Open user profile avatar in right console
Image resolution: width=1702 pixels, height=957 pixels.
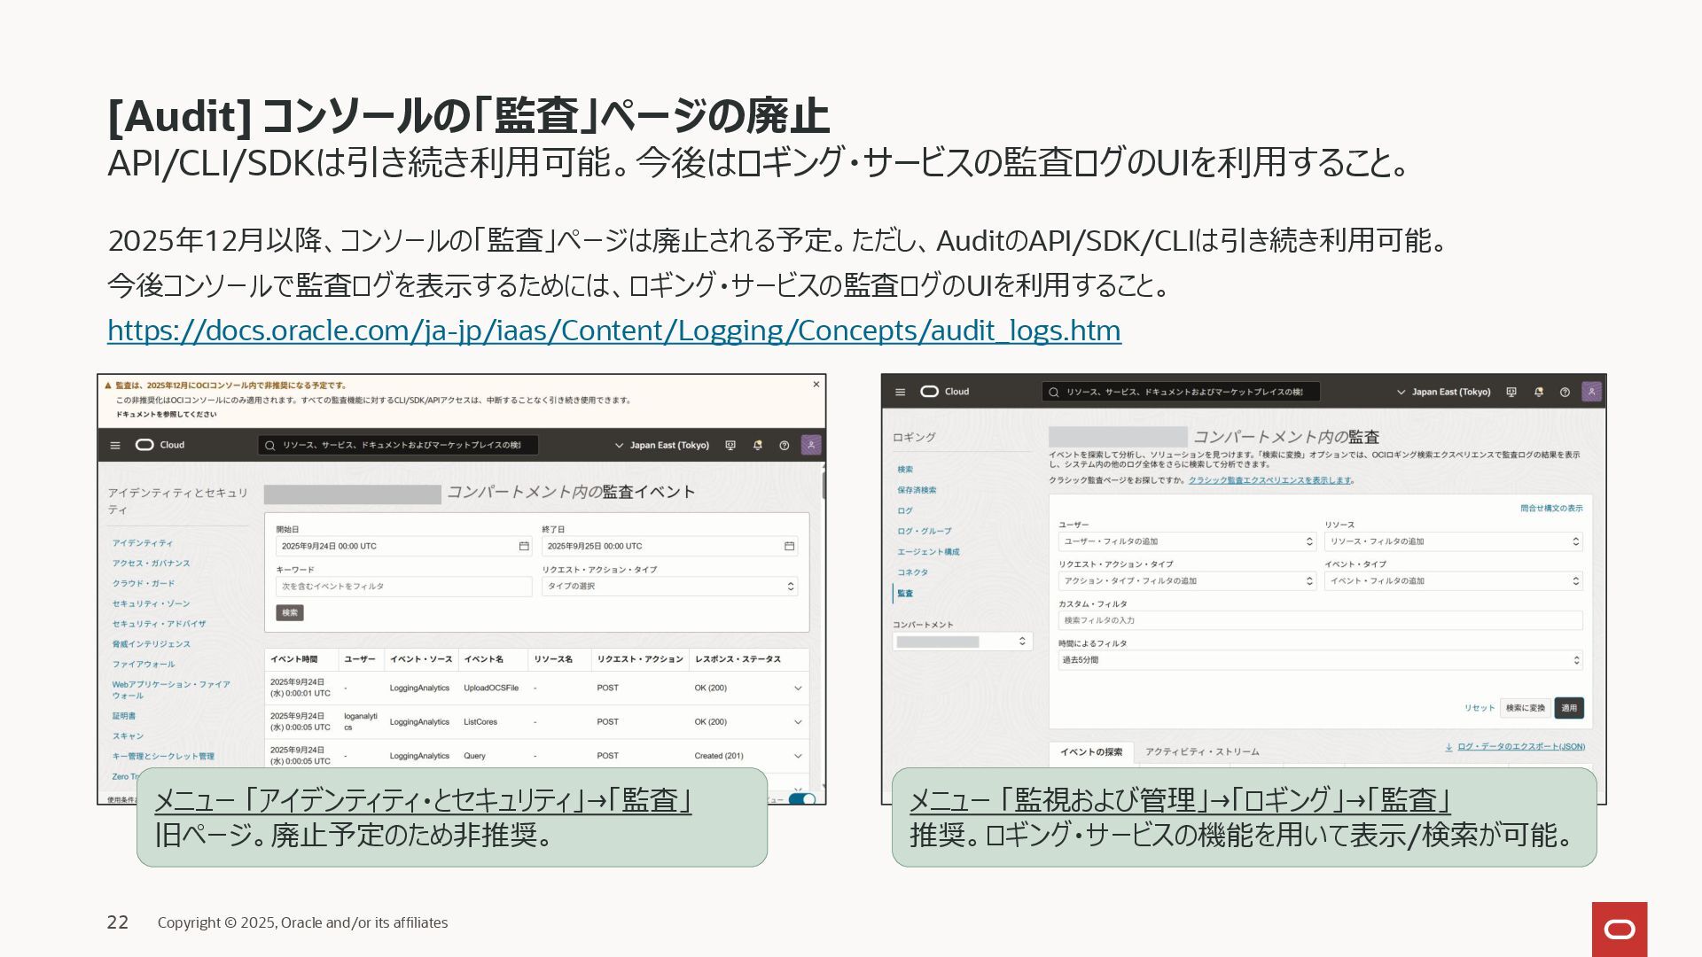coord(1592,392)
